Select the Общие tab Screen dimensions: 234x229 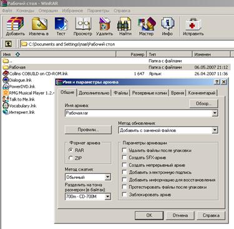pos(67,92)
